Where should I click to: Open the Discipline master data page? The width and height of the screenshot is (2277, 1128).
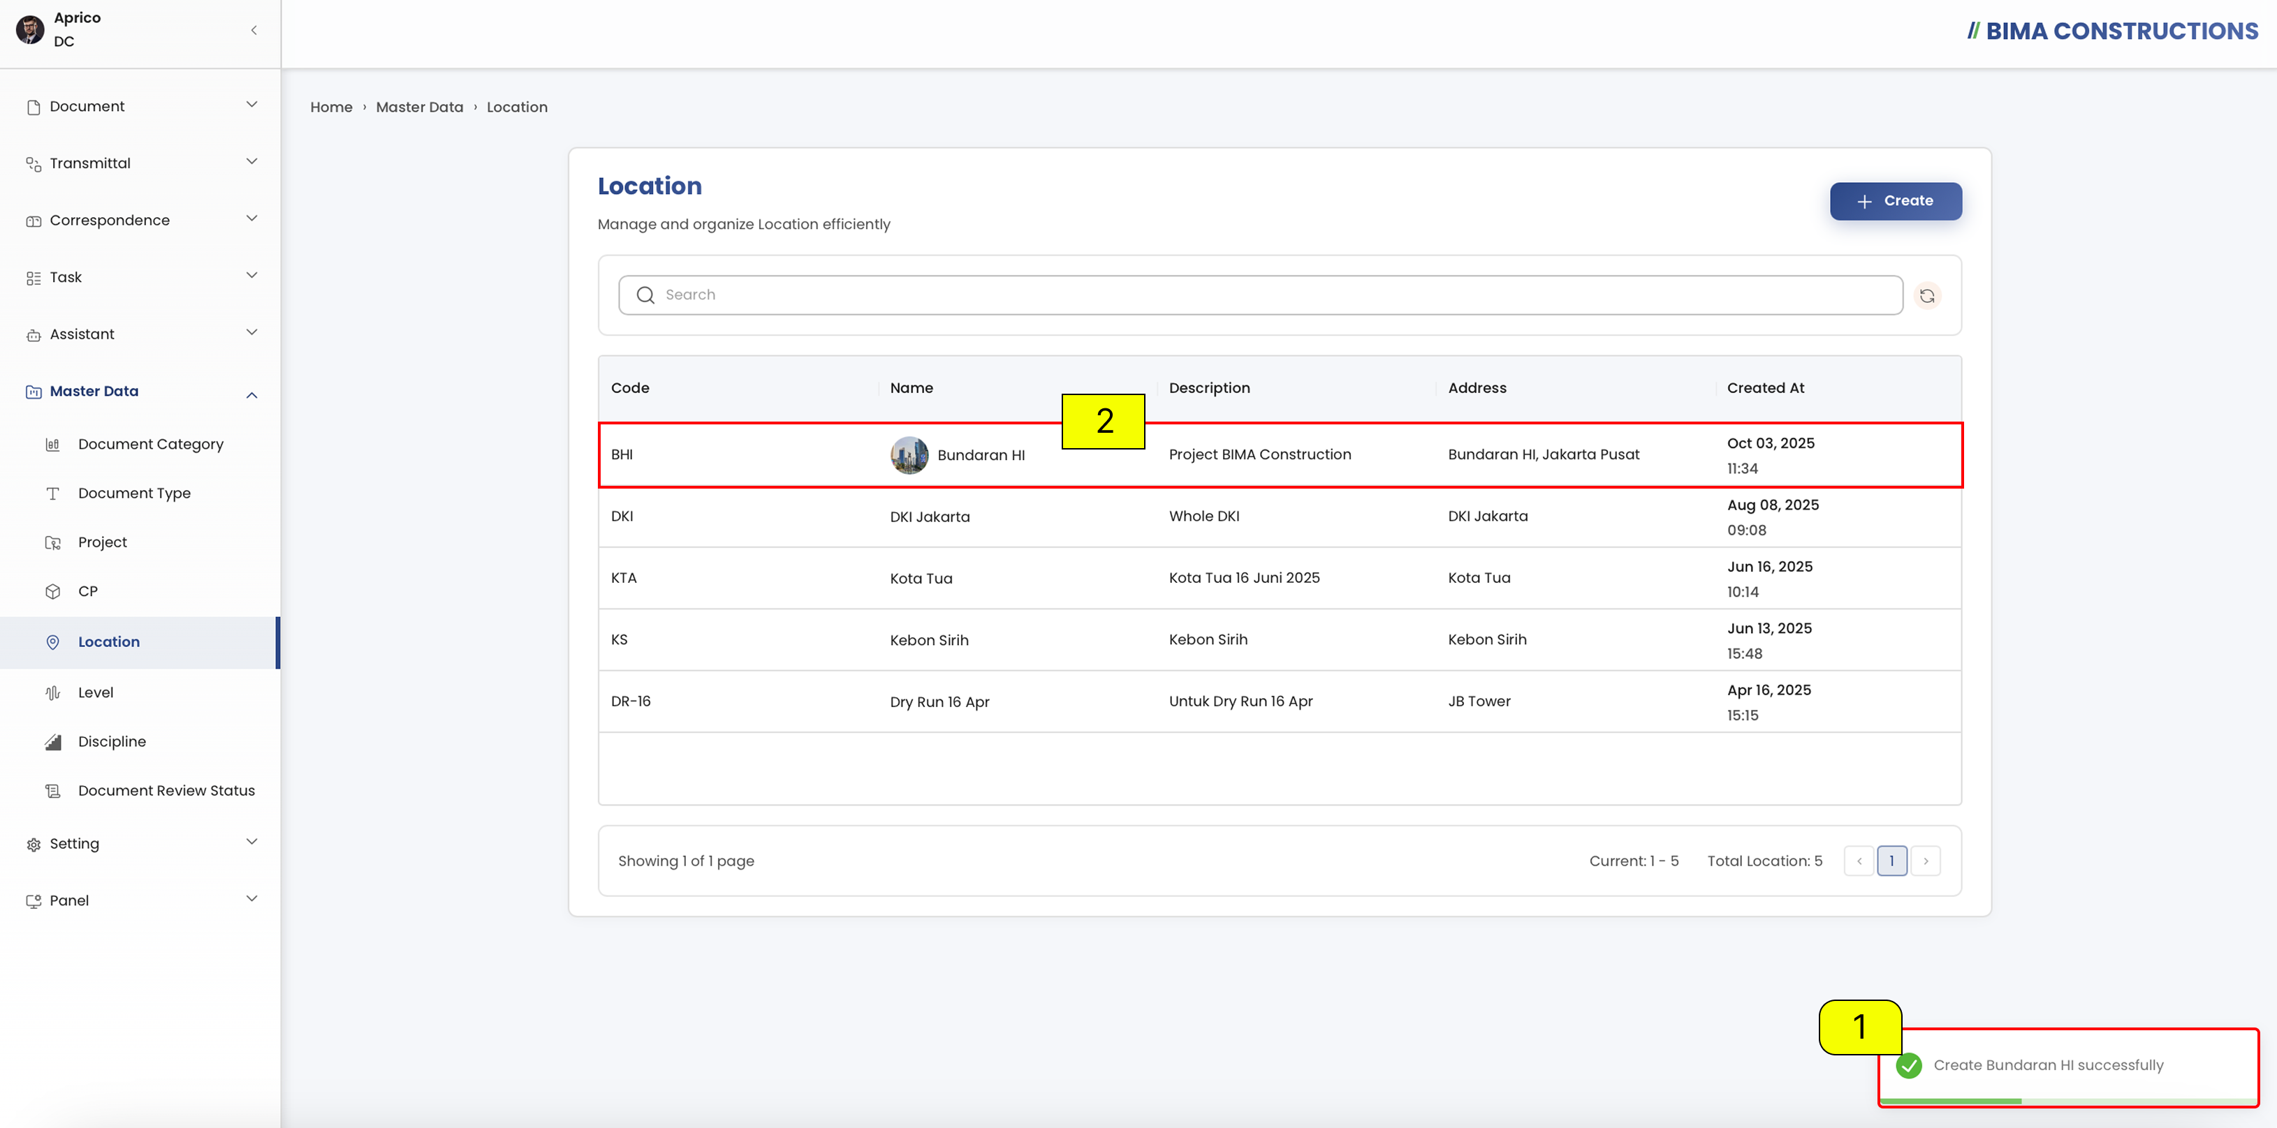112,742
